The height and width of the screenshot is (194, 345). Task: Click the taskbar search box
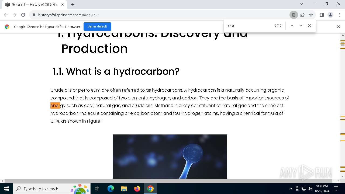tap(52, 189)
